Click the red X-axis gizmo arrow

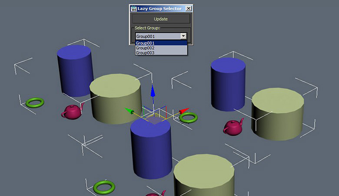click(x=184, y=111)
